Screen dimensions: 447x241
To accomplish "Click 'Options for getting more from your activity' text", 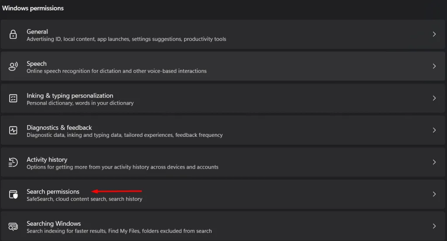I will coord(123,167).
